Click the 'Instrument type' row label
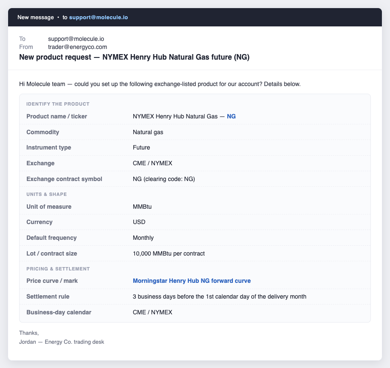390x368 pixels. [49, 147]
